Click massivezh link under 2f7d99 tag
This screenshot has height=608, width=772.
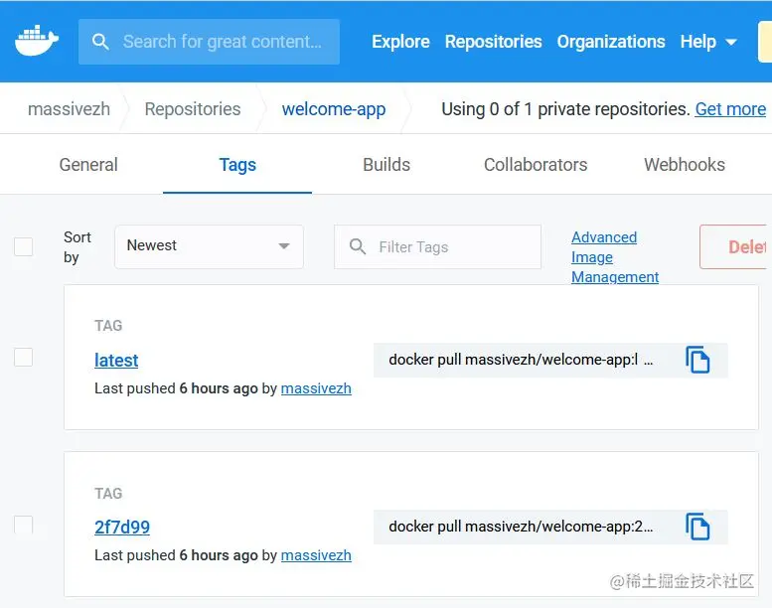(x=316, y=555)
